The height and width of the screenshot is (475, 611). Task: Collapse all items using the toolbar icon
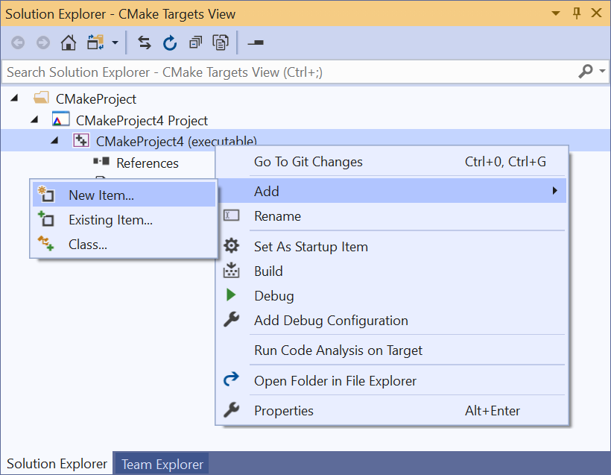click(195, 43)
